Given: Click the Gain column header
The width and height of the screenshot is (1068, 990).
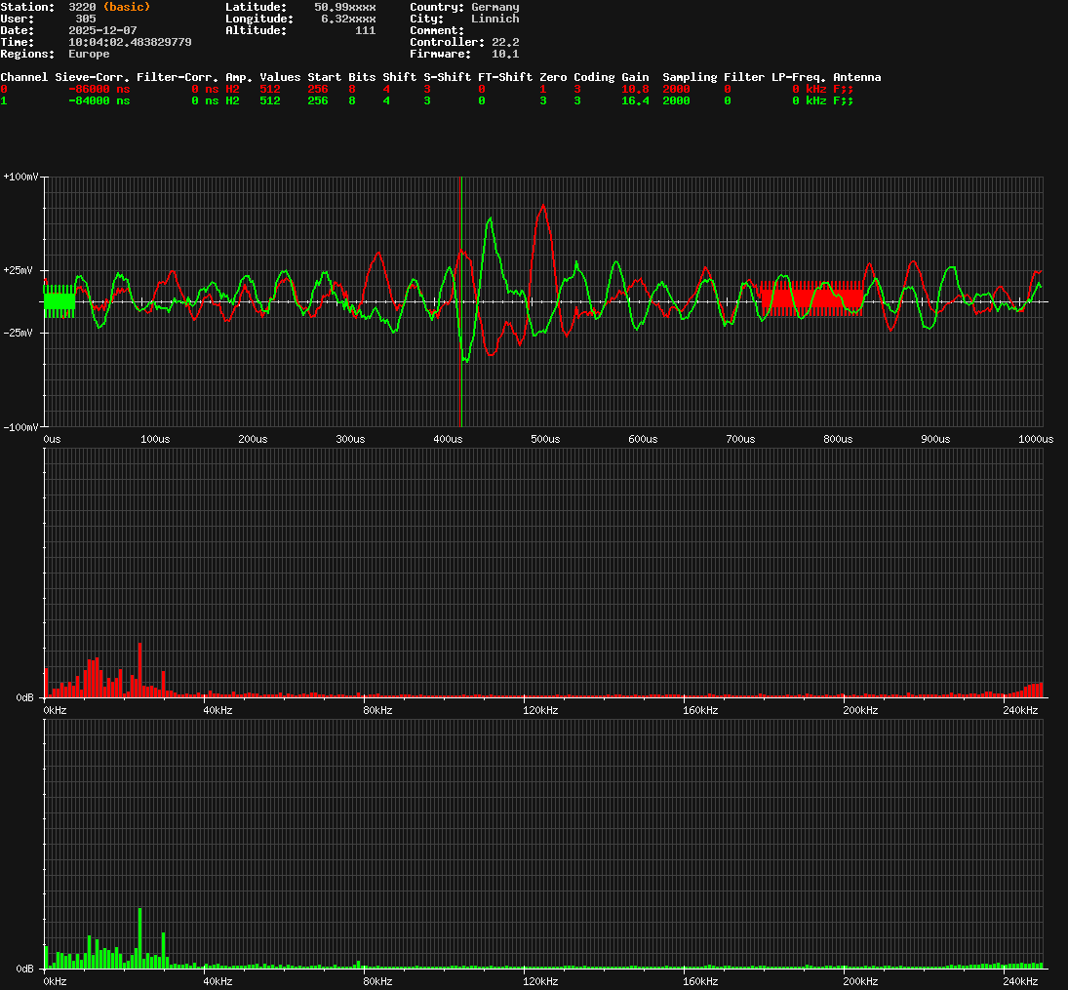Looking at the screenshot, I should [x=635, y=77].
